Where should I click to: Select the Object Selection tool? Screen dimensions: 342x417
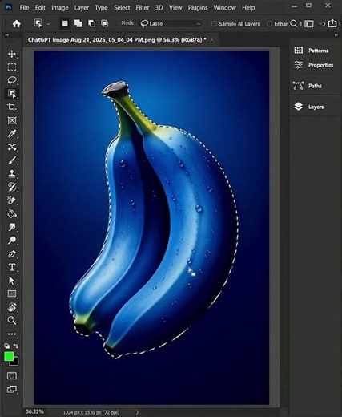pos(12,94)
